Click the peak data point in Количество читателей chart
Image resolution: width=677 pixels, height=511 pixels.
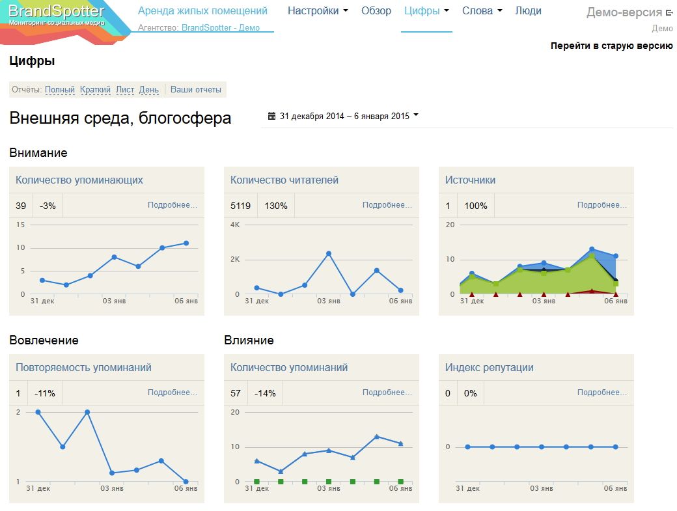pyautogui.click(x=329, y=254)
